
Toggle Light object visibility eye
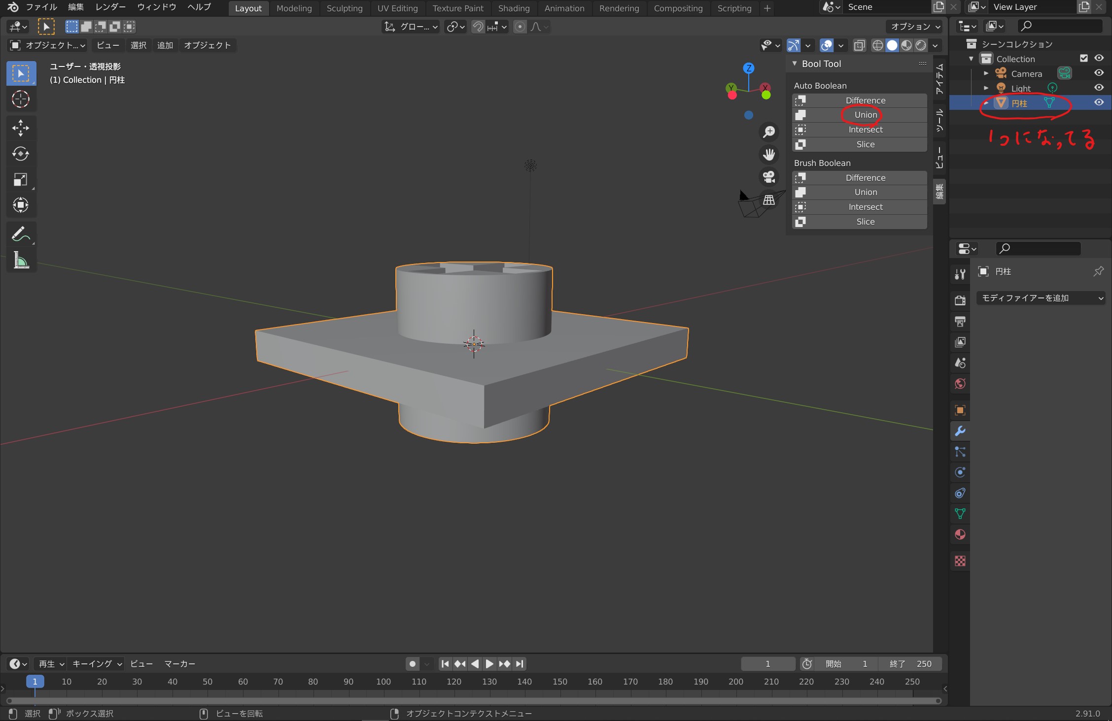(x=1099, y=88)
